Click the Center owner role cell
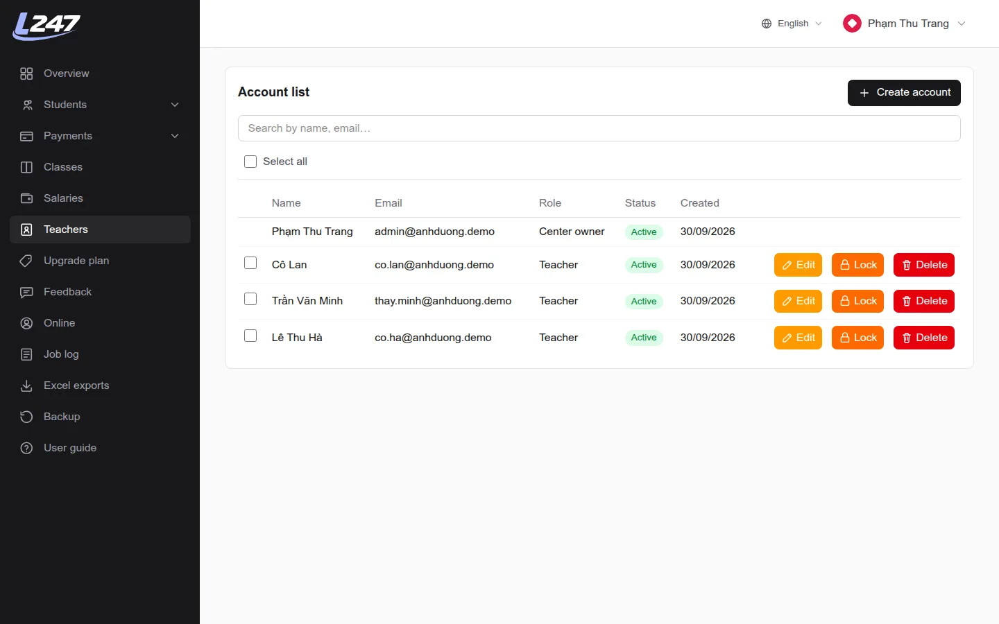 (572, 232)
